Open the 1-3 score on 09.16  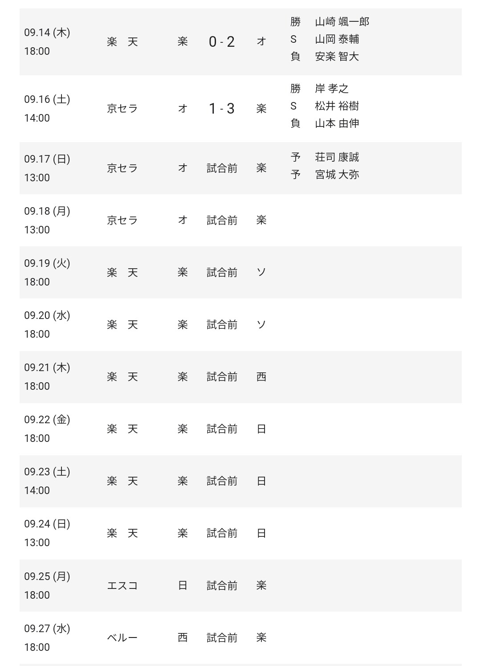222,109
